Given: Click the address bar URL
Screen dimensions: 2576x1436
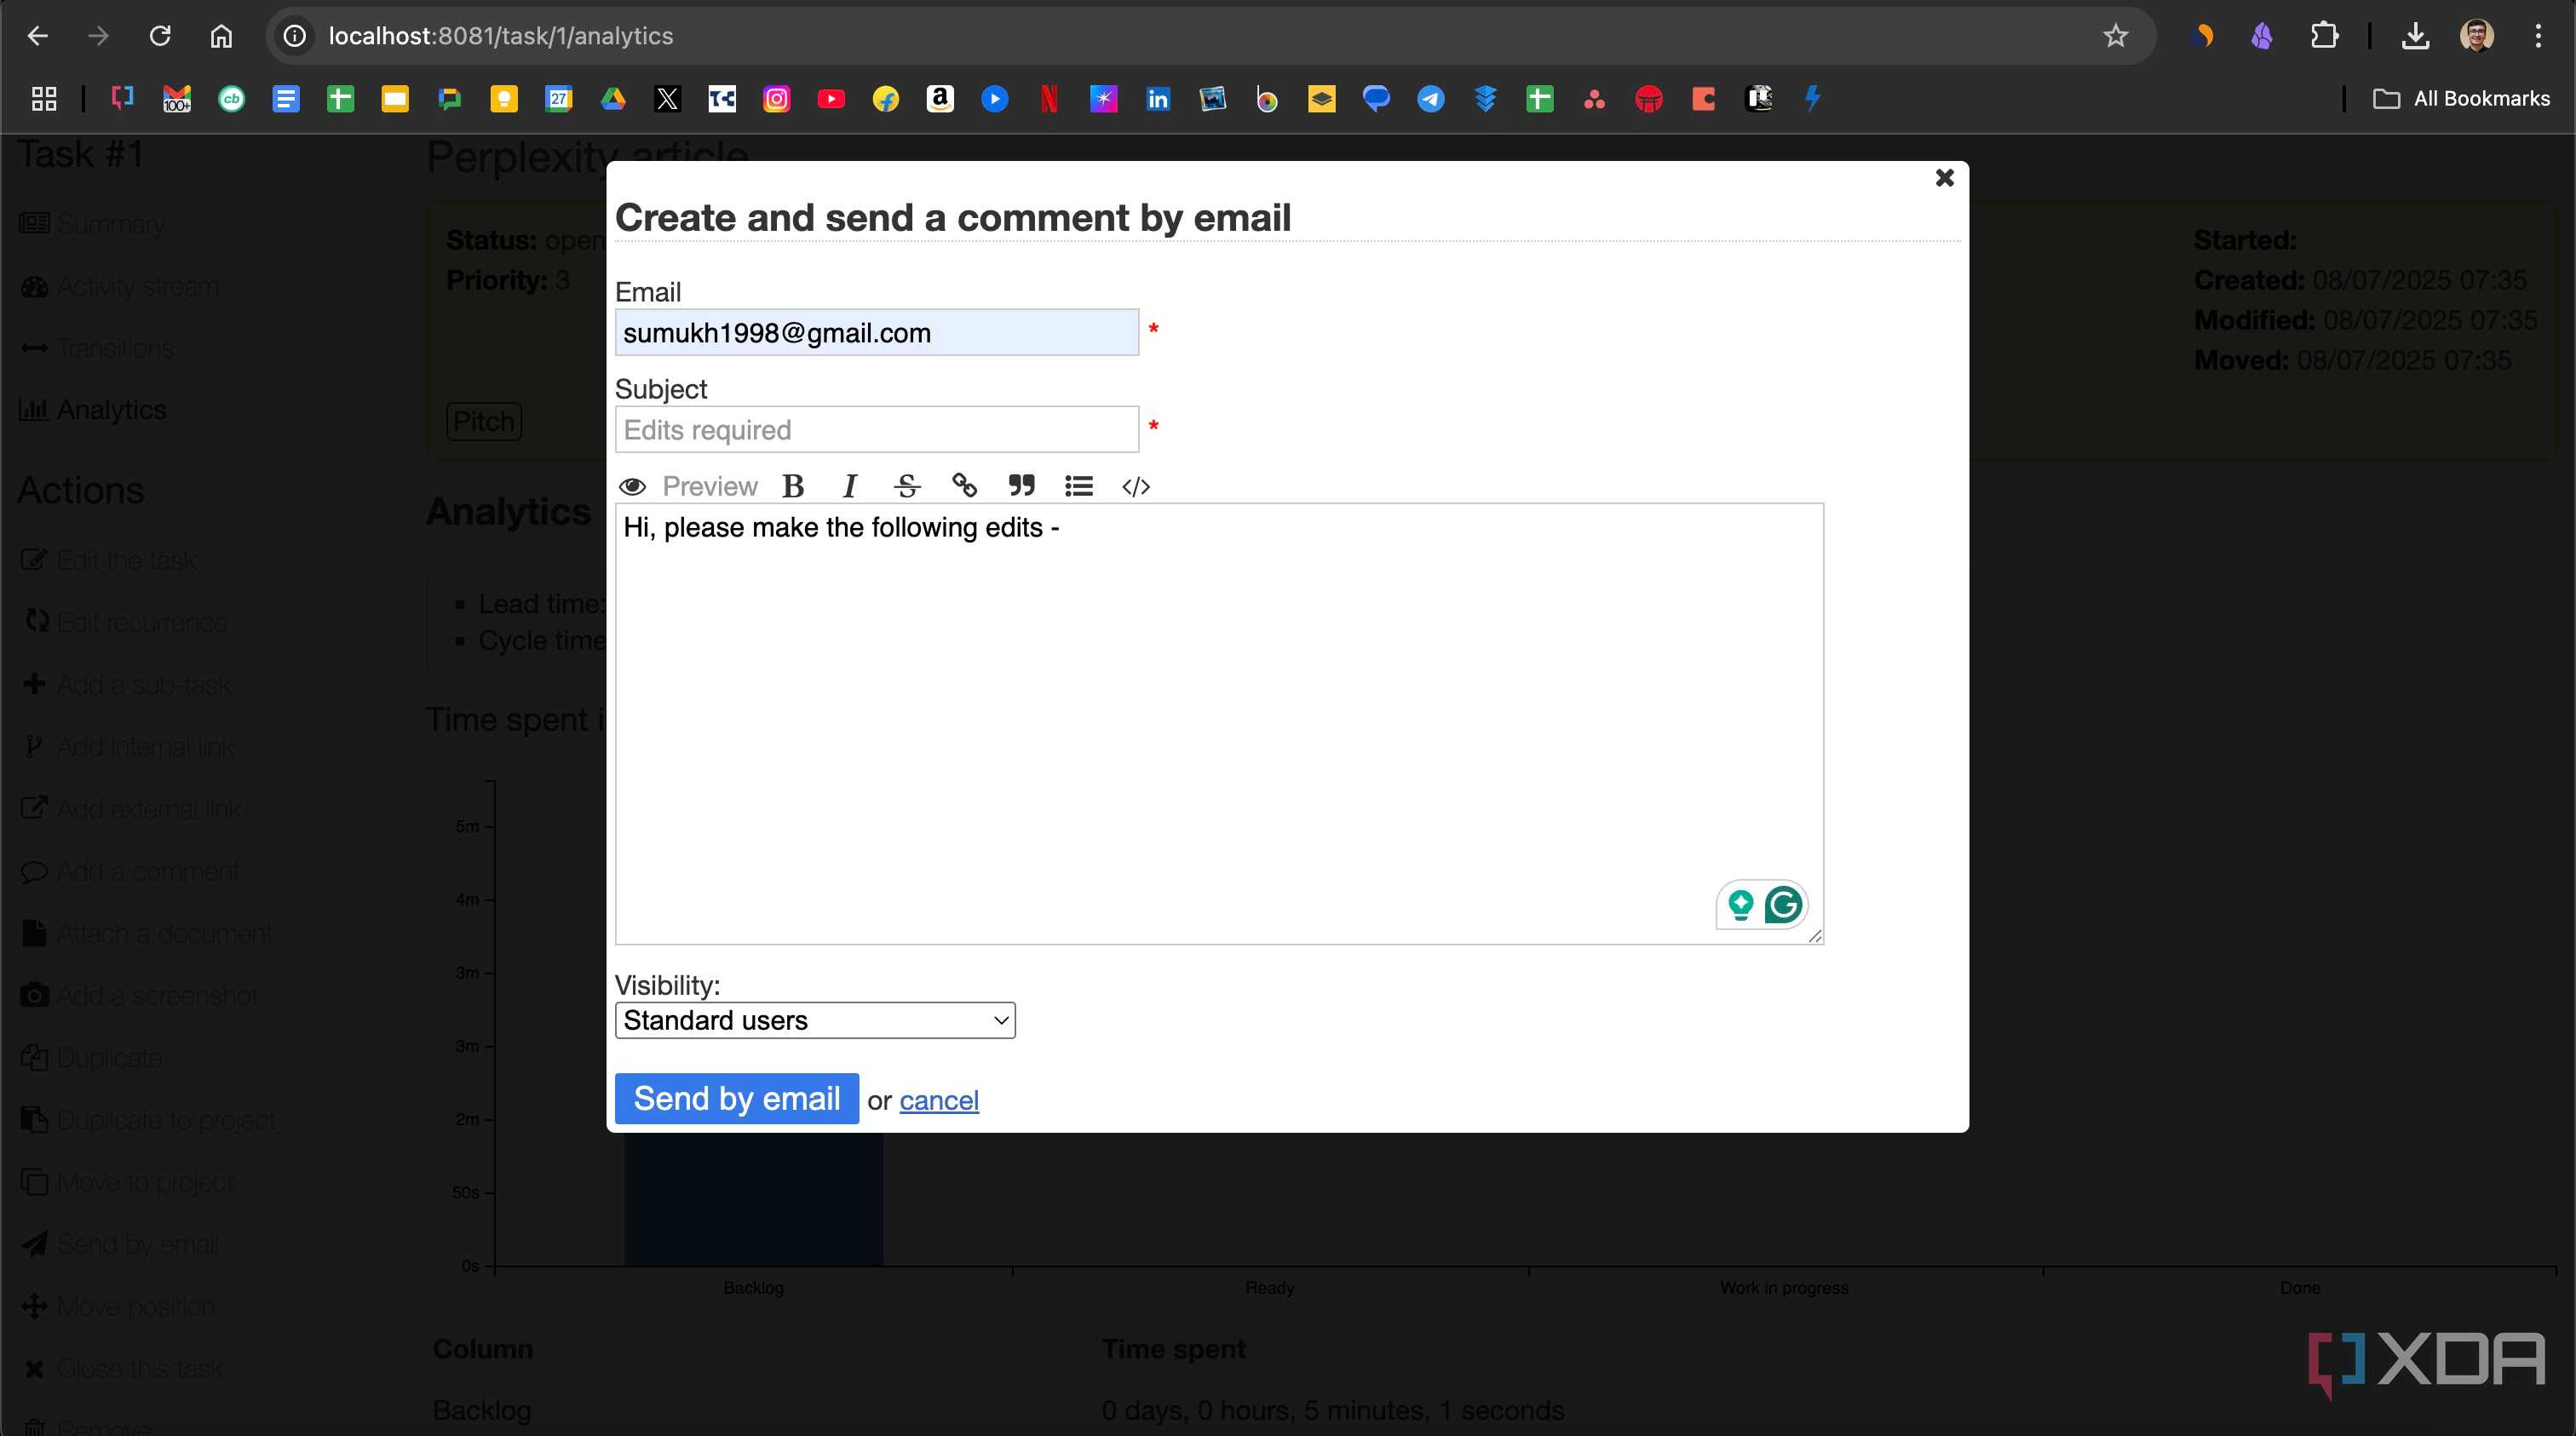Looking at the screenshot, I should (500, 36).
